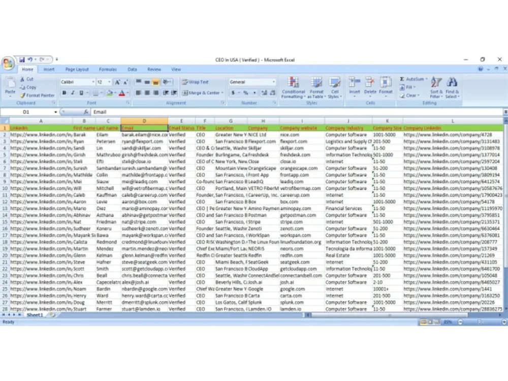Cut the selected cell
Image resolution: width=508 pixels, height=381 pixels.
click(26, 79)
